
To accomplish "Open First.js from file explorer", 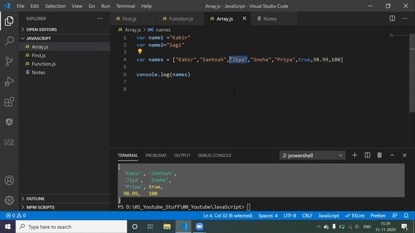I will [65, 55].
